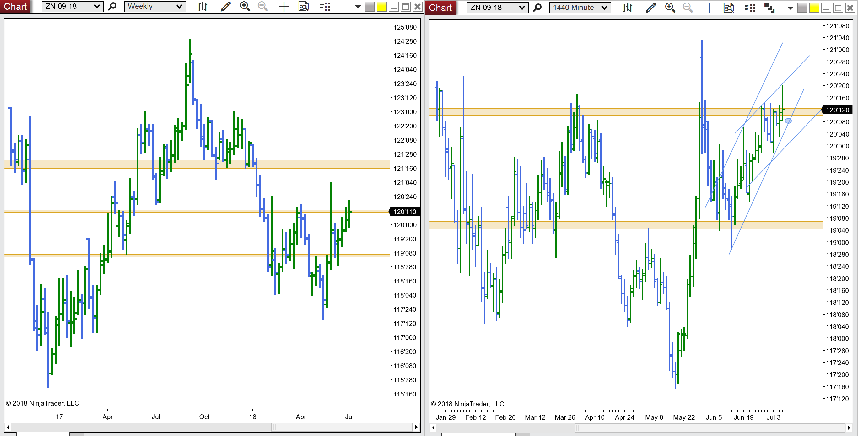Click the 121'080 price axis label

[x=838, y=26]
